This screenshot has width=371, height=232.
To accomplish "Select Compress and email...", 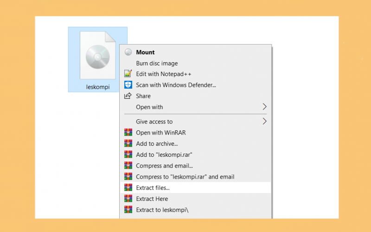I will (195, 166).
